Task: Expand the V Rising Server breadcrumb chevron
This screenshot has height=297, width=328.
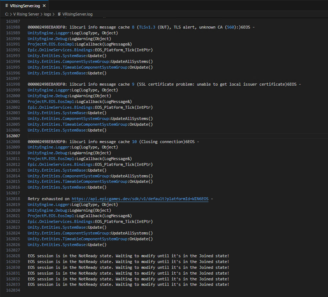Action: pos(40,14)
